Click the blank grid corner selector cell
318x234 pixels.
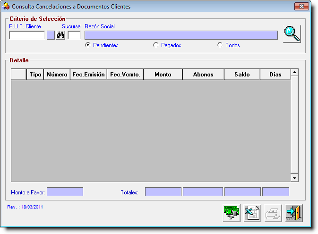[19, 75]
